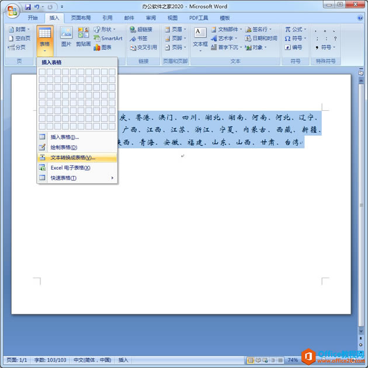Switch to the Page Layout (页面布局) tab
This screenshot has height=368, width=368.
click(x=81, y=18)
